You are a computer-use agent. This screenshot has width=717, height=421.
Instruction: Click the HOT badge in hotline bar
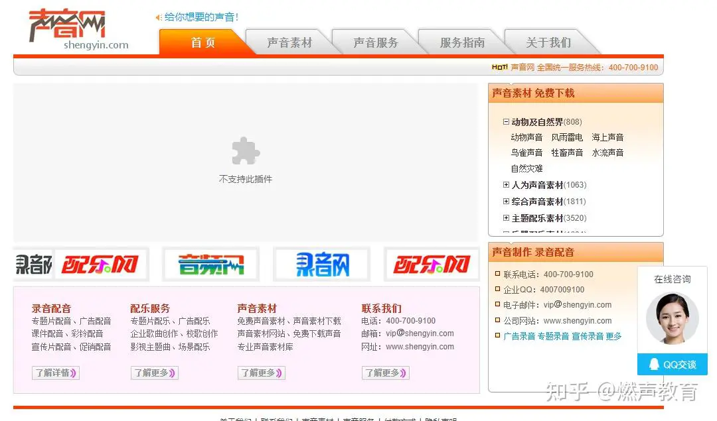(x=499, y=67)
